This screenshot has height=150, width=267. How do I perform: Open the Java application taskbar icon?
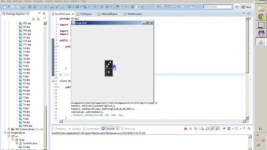pyautogui.click(x=261, y=42)
